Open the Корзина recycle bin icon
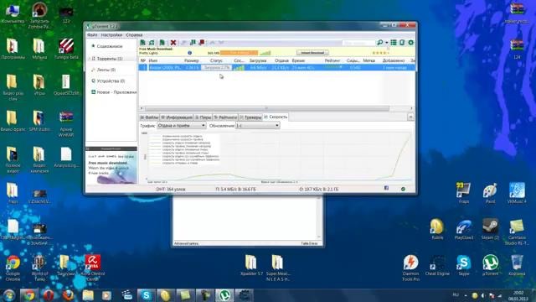This screenshot has width=536, height=302. click(517, 265)
